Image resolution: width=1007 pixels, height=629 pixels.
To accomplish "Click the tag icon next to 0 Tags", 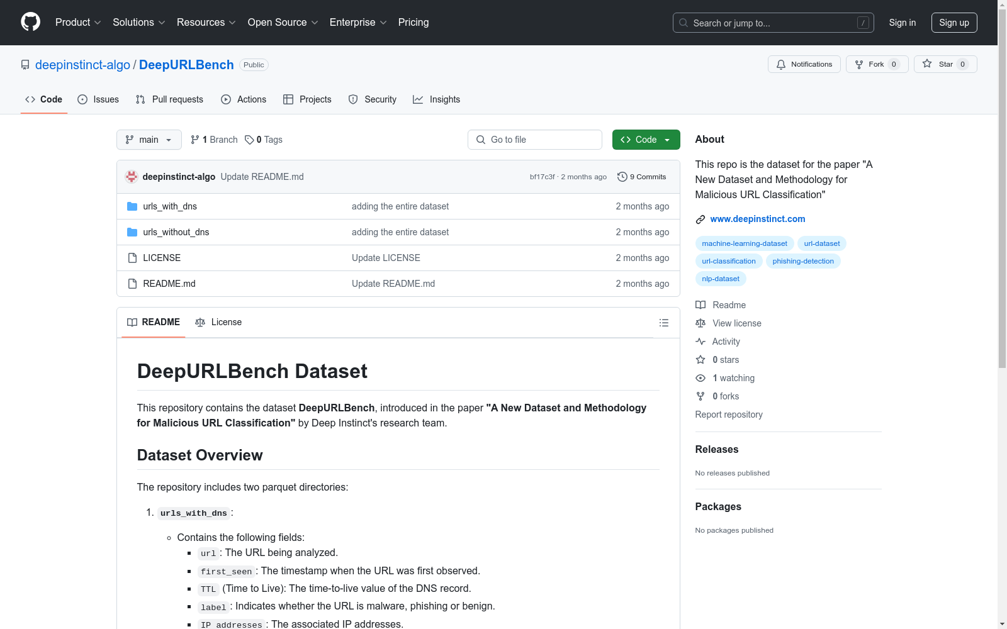I will tap(249, 140).
